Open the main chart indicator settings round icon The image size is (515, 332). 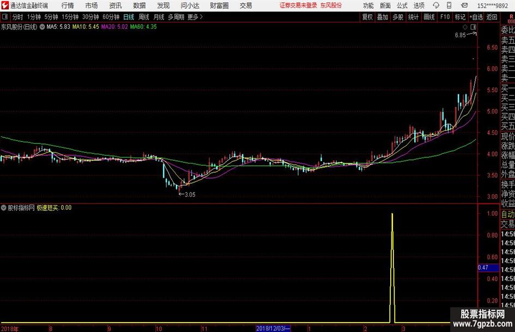[42, 27]
